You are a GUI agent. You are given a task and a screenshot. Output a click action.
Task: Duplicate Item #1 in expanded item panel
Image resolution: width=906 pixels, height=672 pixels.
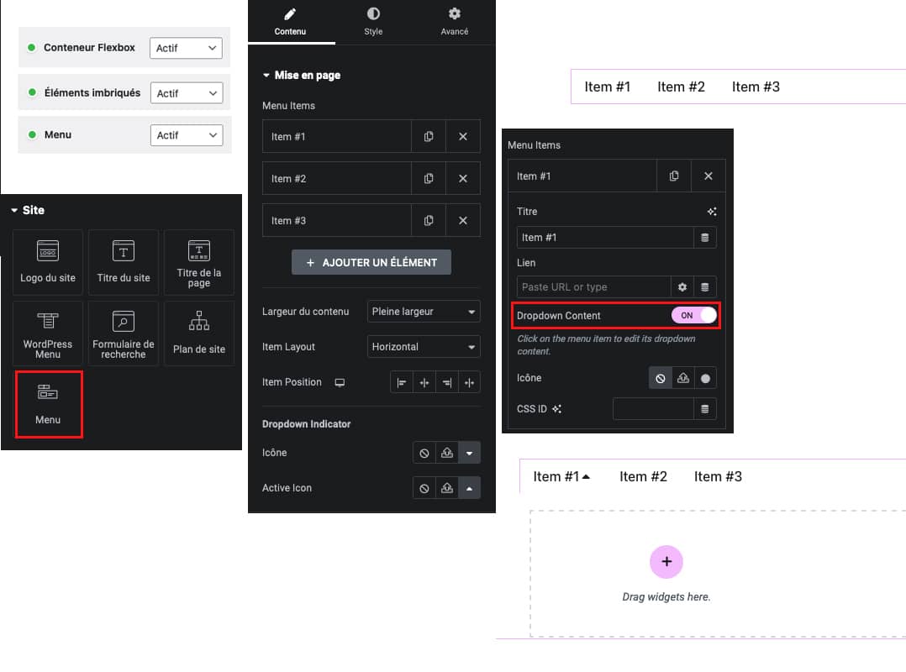click(674, 176)
